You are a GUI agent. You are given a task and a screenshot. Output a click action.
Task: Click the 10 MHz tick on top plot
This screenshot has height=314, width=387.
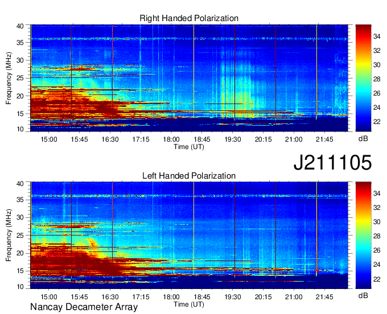click(x=20, y=129)
